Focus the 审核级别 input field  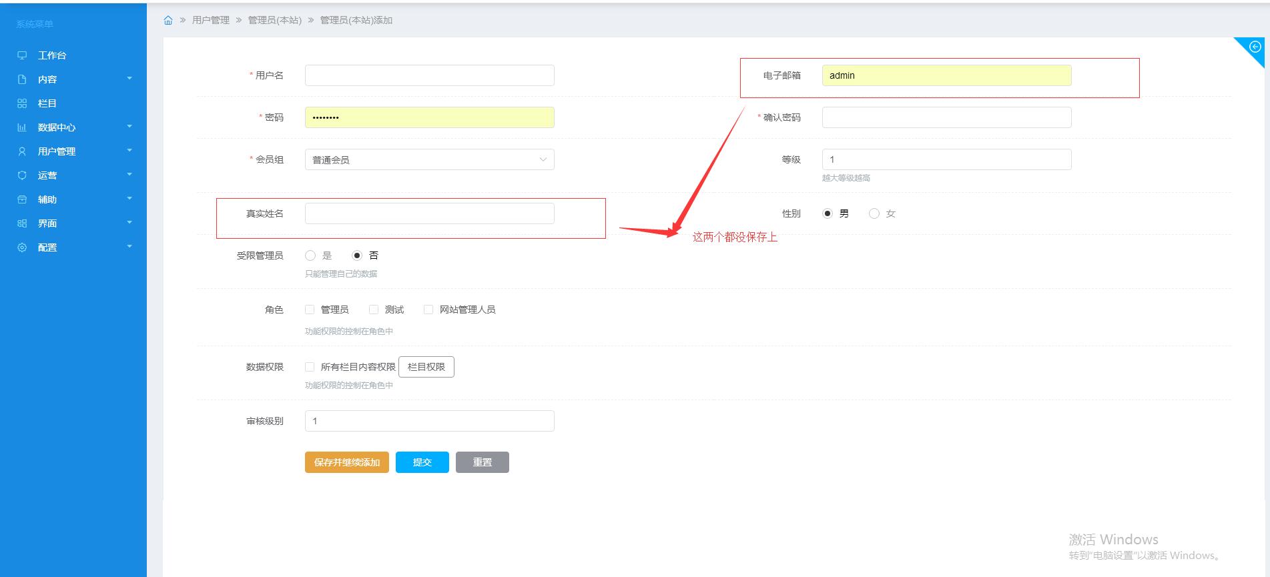click(x=430, y=421)
